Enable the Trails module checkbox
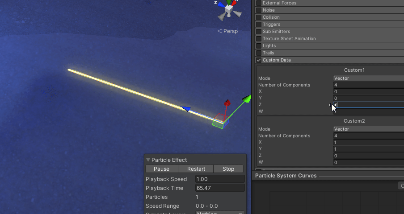 coord(259,53)
